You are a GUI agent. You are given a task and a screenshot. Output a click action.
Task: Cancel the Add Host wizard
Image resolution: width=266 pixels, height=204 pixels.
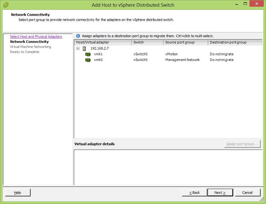click(247, 193)
